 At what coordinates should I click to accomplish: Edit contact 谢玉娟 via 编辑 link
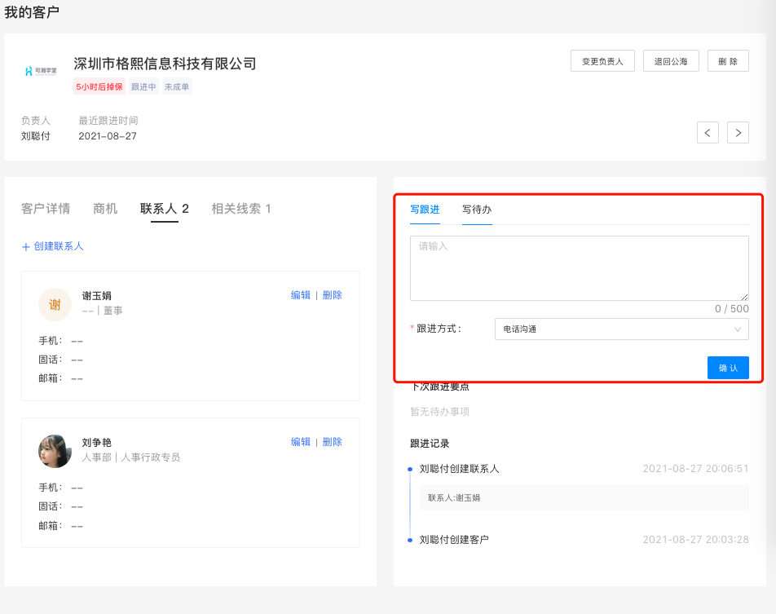click(301, 295)
